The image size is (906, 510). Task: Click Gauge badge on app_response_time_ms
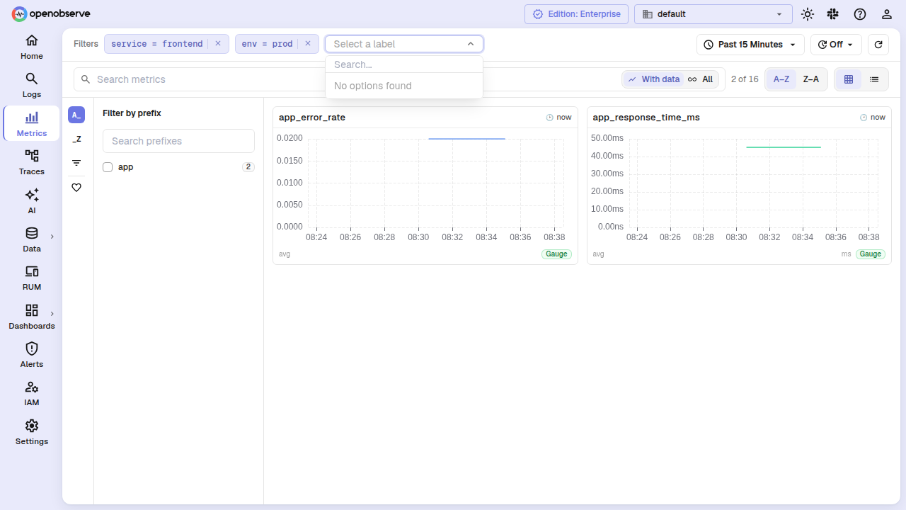point(871,254)
